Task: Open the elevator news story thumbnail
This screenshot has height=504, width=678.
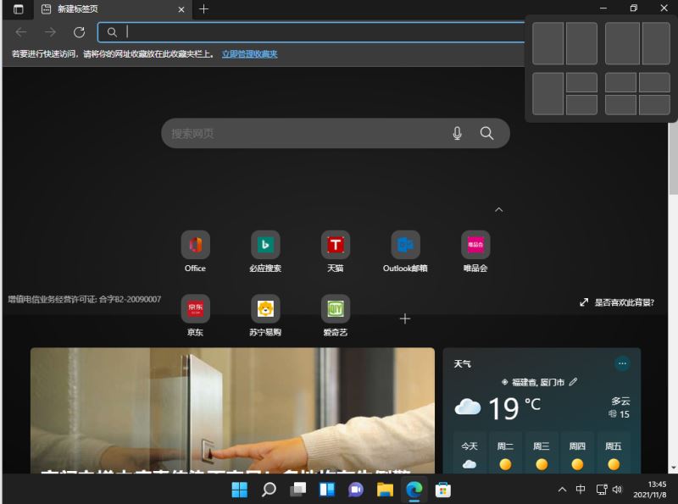Action: [x=232, y=410]
